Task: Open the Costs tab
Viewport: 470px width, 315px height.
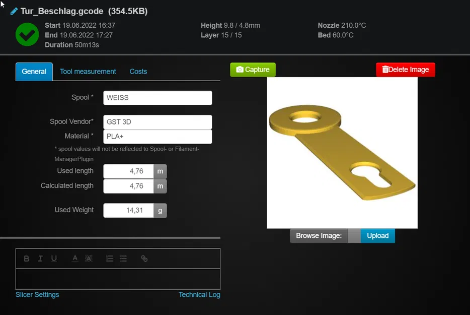Action: (138, 72)
